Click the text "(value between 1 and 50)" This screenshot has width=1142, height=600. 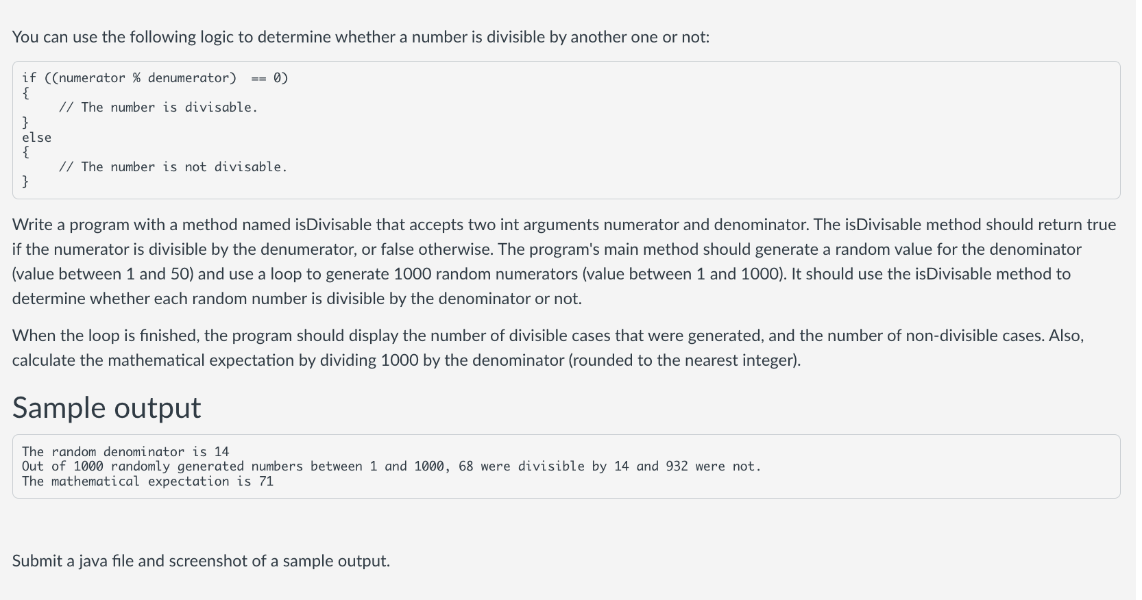point(103,274)
